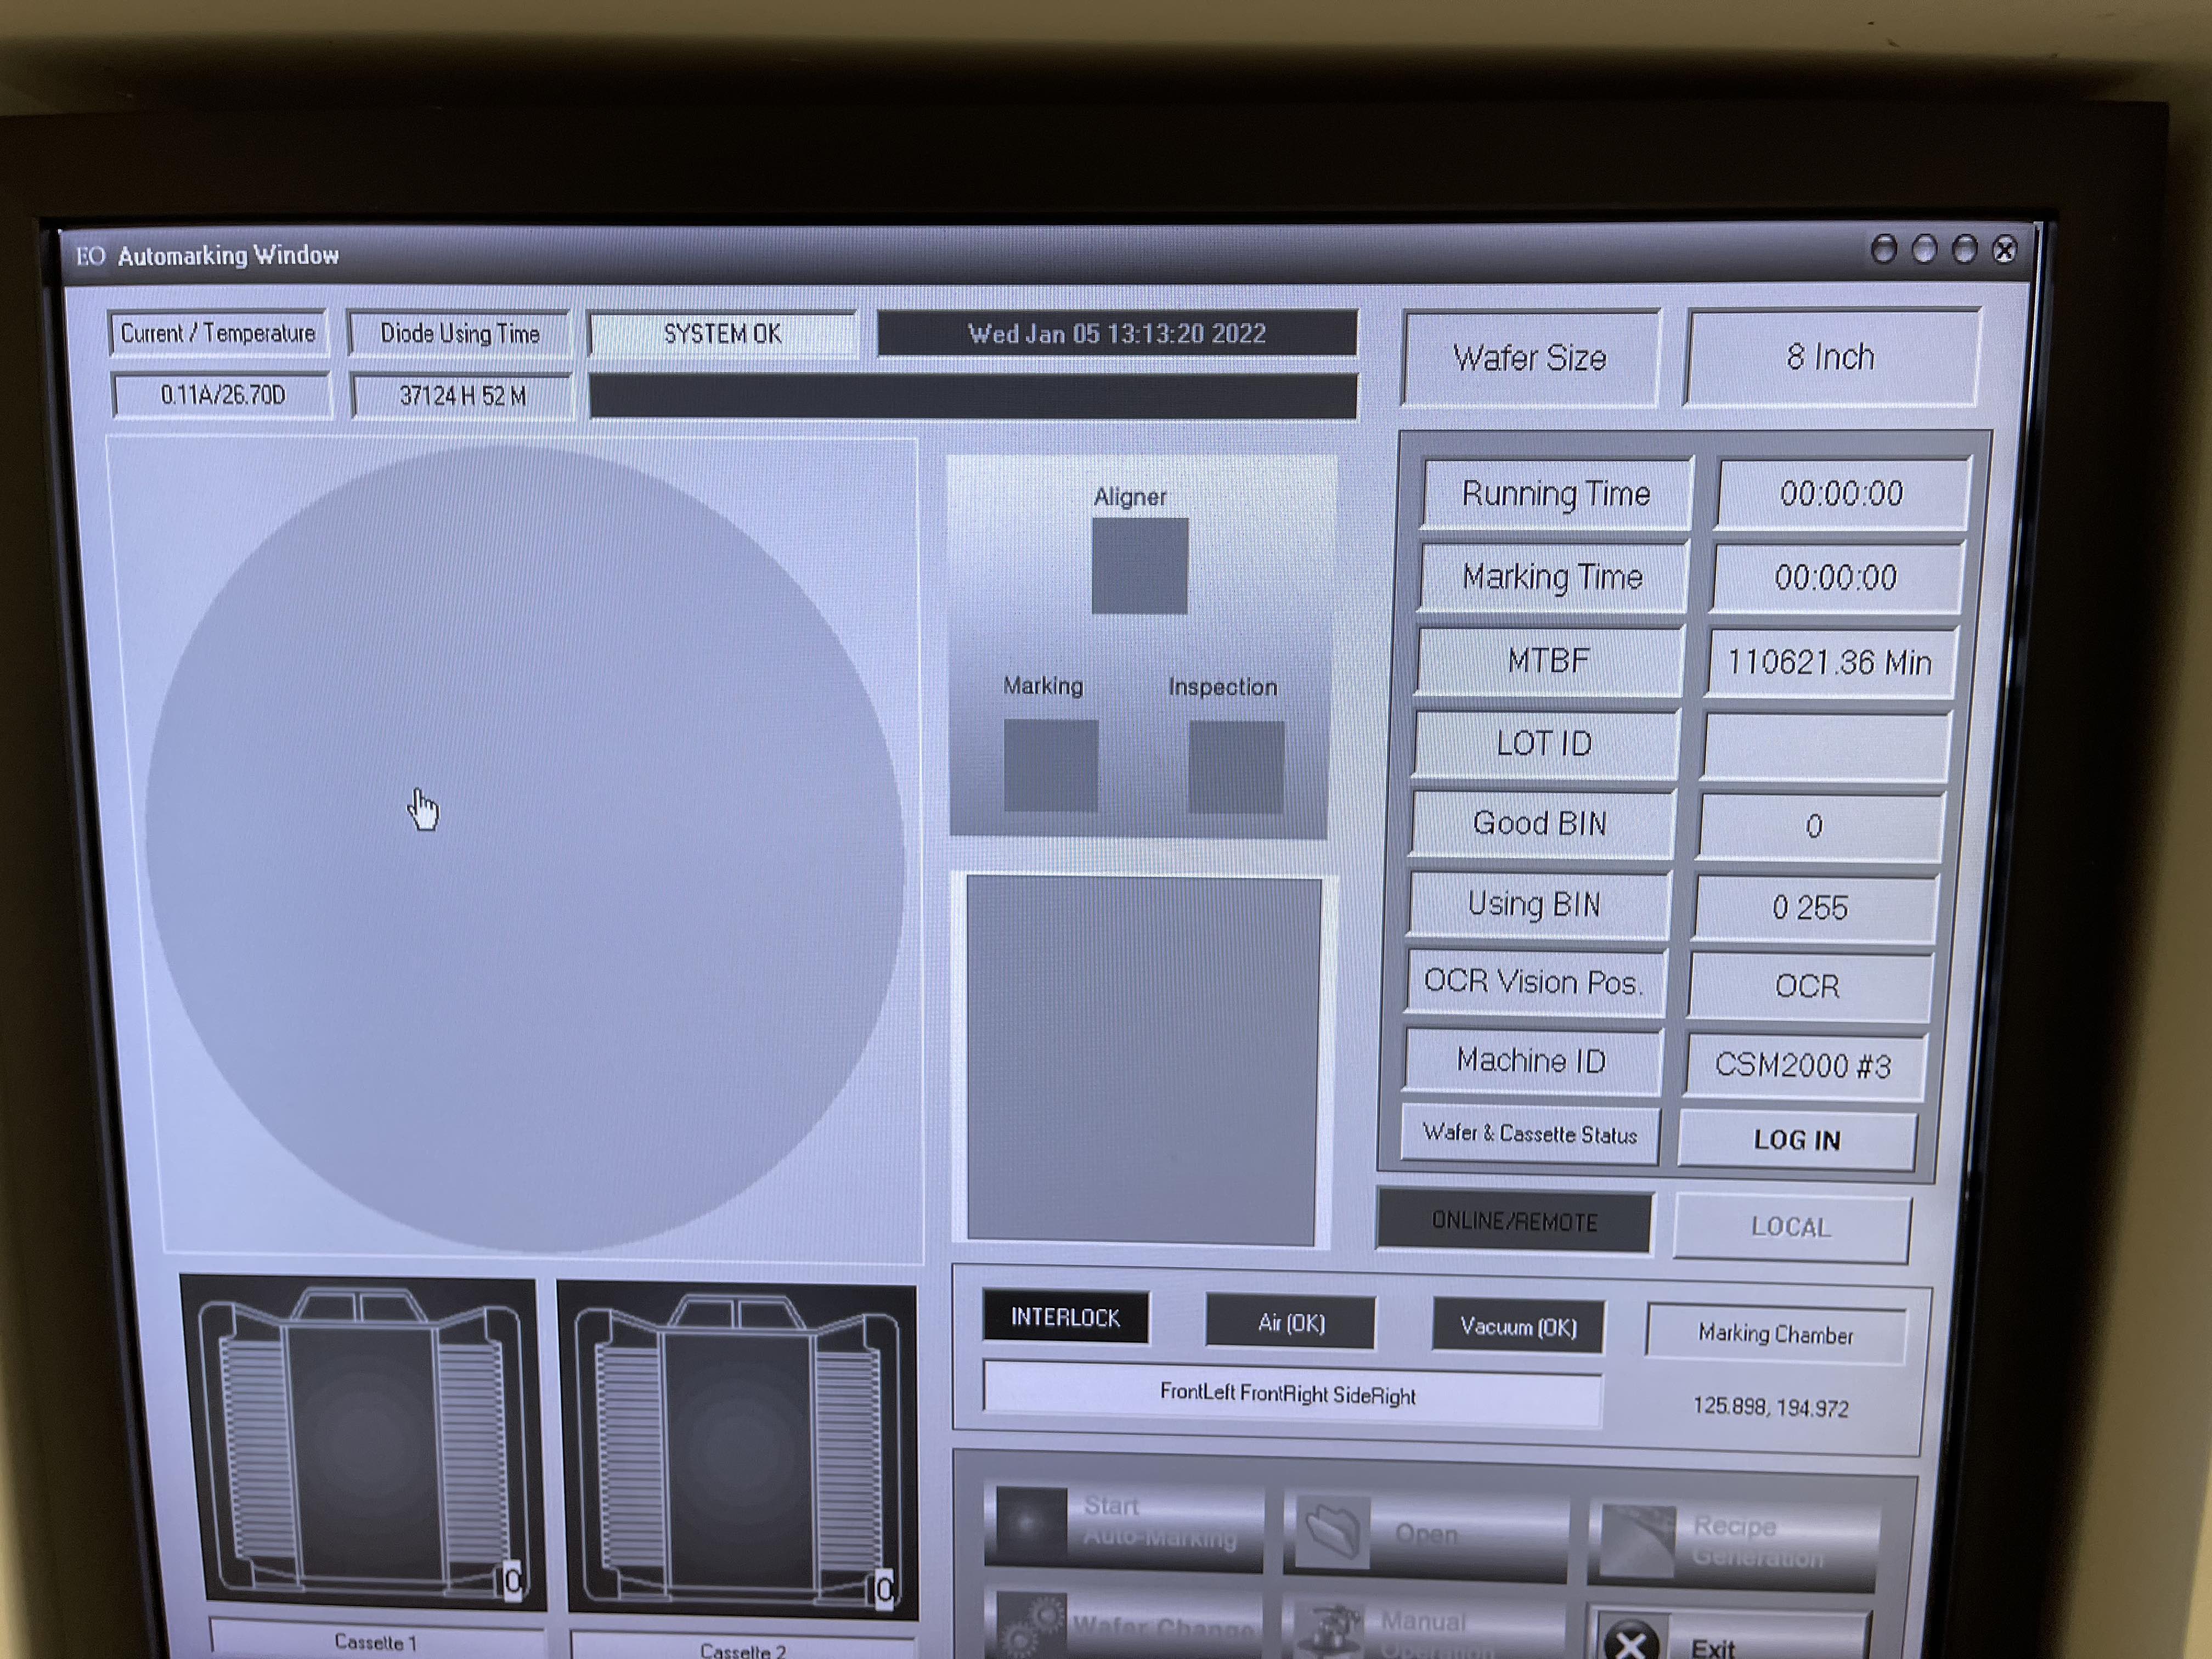Click the Vacuum (OK) indicator
2212x1659 pixels.
pyautogui.click(x=1518, y=1327)
